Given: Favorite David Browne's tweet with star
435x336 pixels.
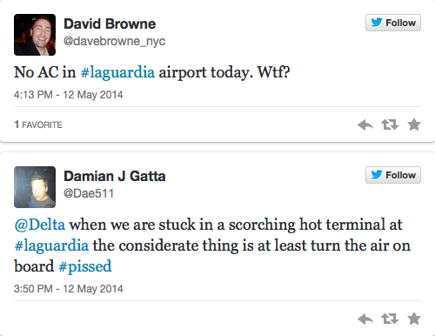Looking at the screenshot, I should tap(414, 124).
